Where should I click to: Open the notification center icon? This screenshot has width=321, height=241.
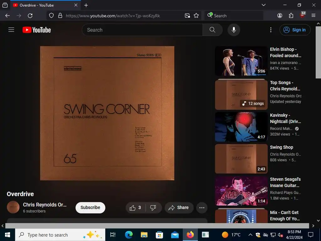pyautogui.click(x=311, y=235)
